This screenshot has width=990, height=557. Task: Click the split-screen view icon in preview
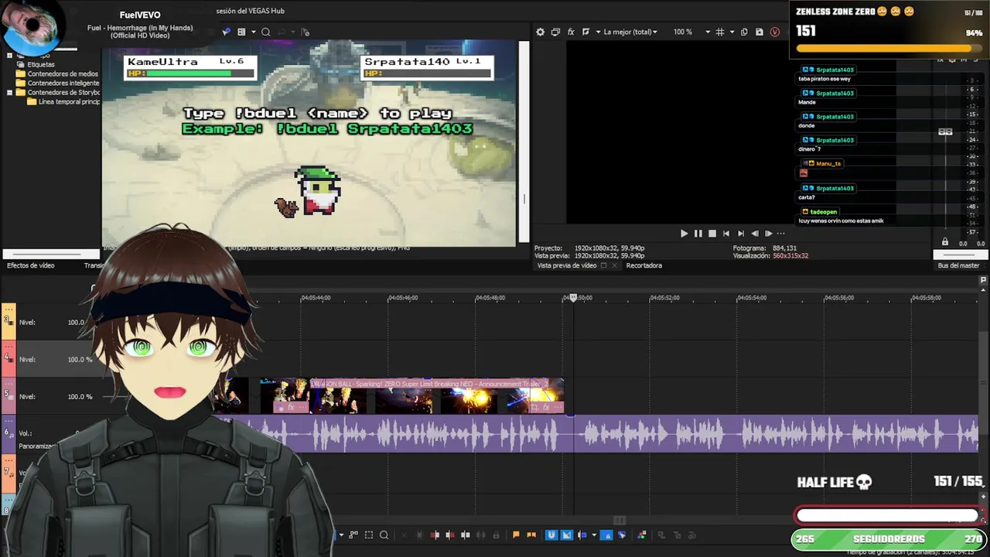coord(585,32)
